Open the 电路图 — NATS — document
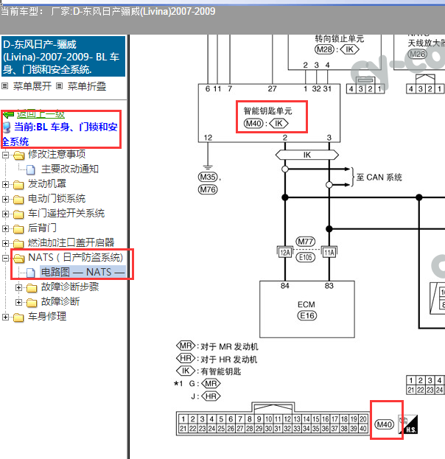Screen dimensions: 445x459 tap(83, 272)
